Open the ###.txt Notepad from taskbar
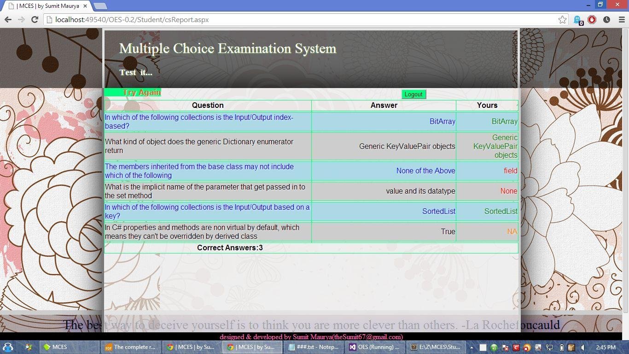Viewport: 629px width, 354px height. tap(314, 347)
